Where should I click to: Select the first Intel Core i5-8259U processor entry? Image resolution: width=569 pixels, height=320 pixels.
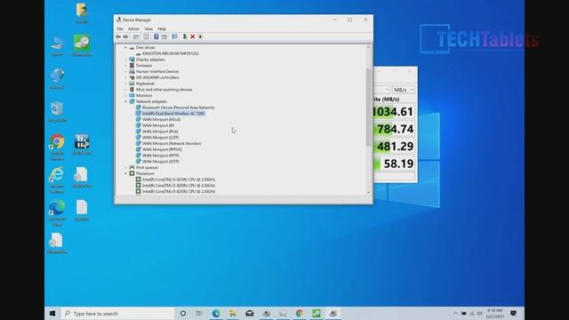tap(179, 180)
